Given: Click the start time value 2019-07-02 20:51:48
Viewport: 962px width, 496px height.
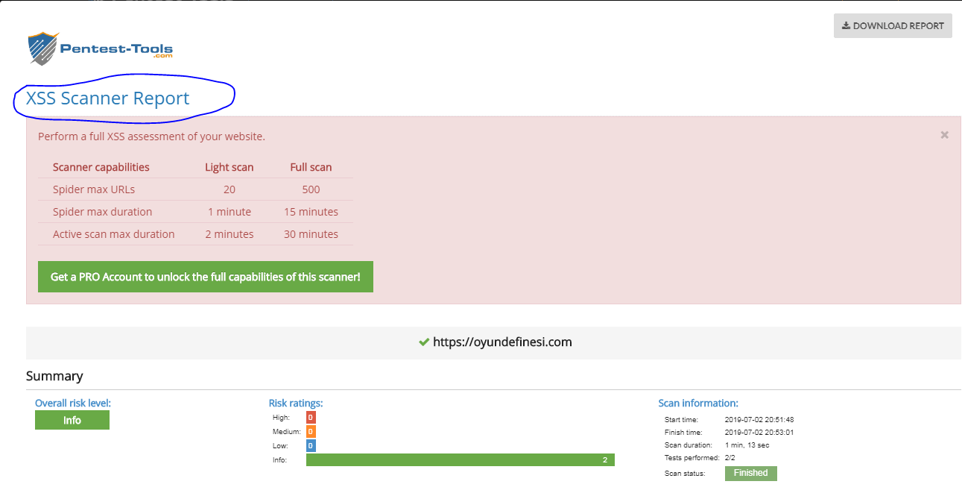Looking at the screenshot, I should (x=759, y=420).
